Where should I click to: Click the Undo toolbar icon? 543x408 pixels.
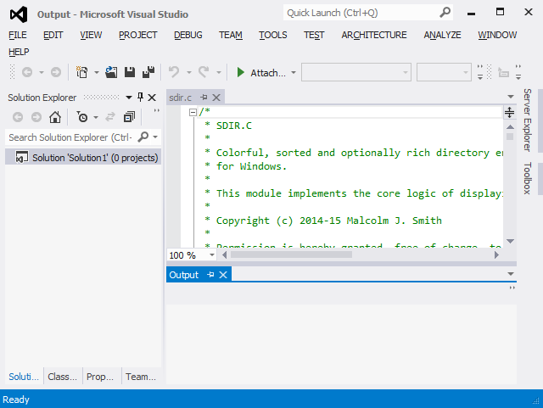174,72
